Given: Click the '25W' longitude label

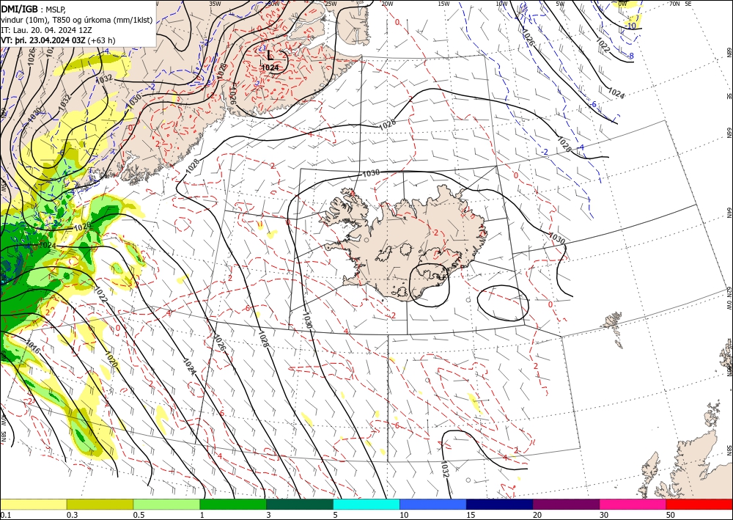Looking at the screenshot, I should [331, 4].
